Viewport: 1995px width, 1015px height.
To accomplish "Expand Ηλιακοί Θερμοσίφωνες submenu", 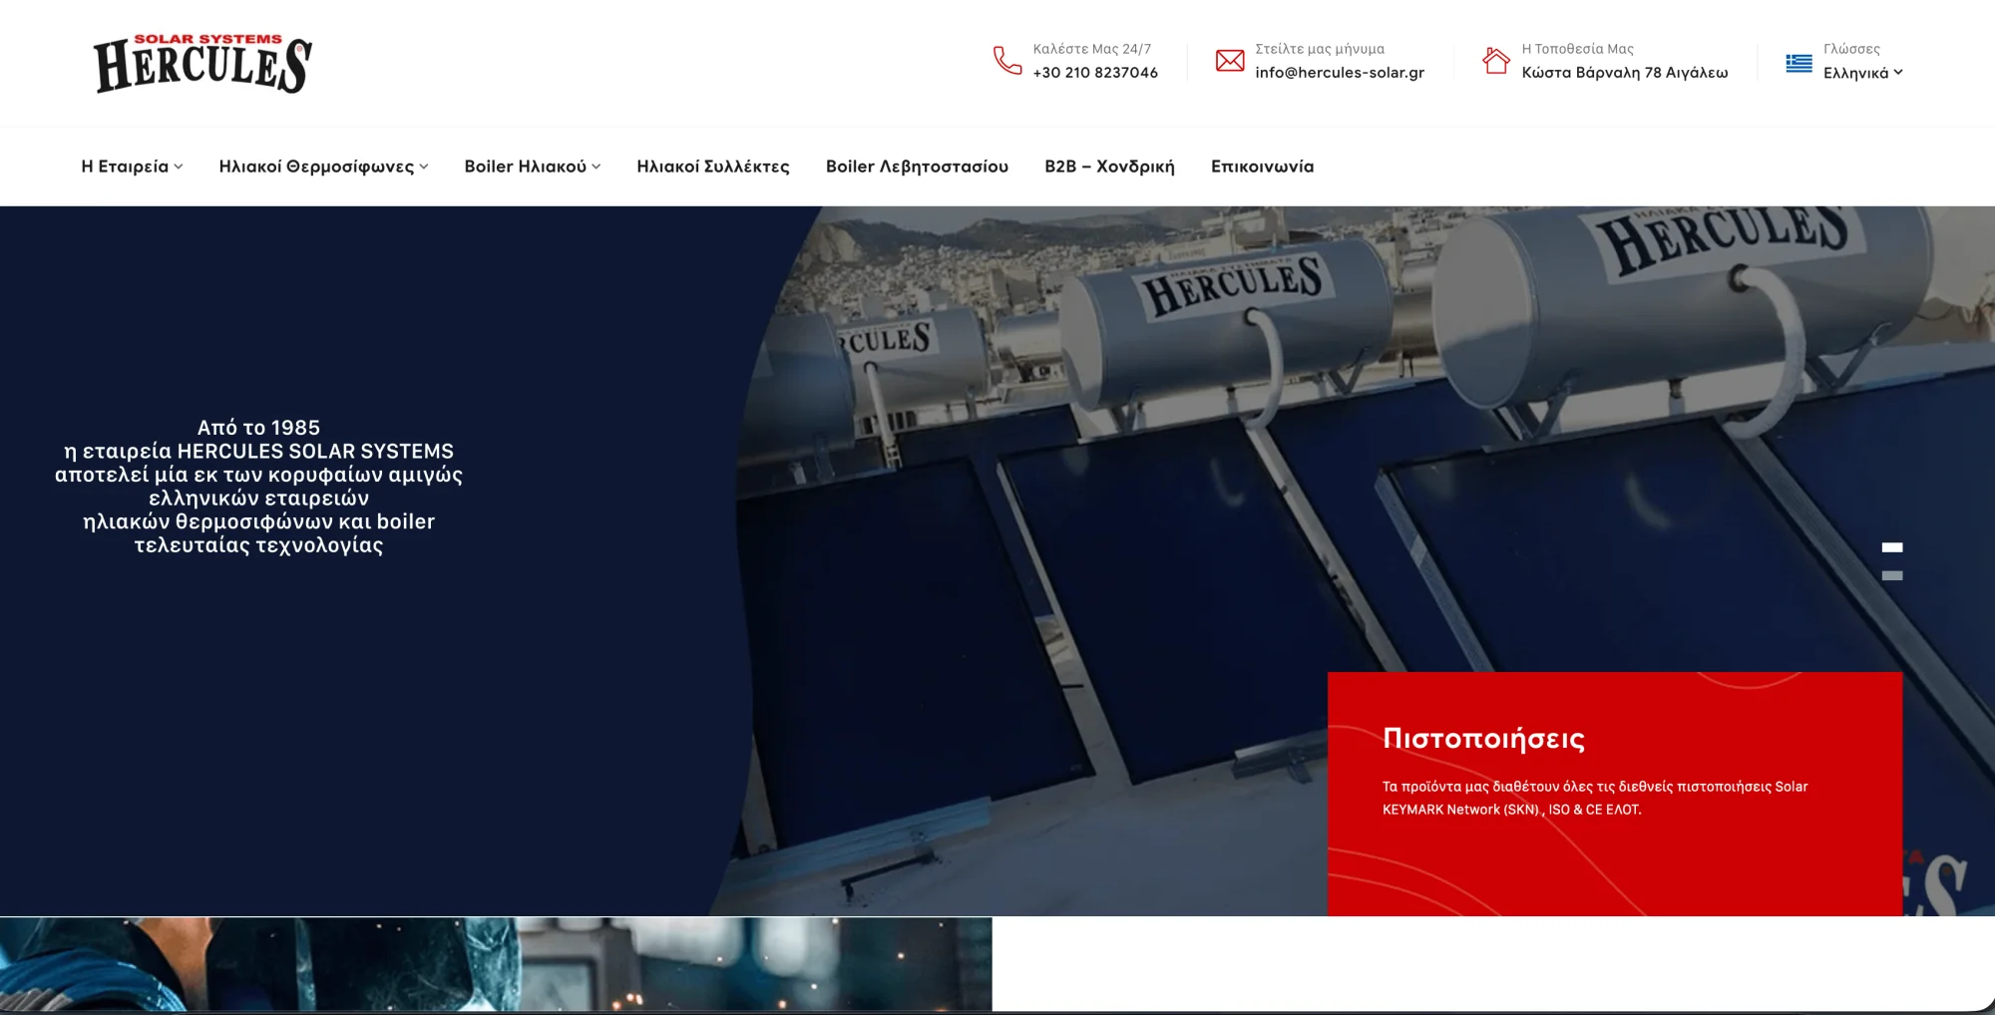I will tap(323, 167).
